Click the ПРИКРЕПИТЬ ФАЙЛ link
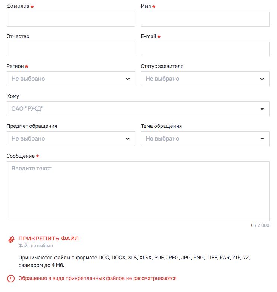This screenshot has width=277, height=292. [x=49, y=239]
